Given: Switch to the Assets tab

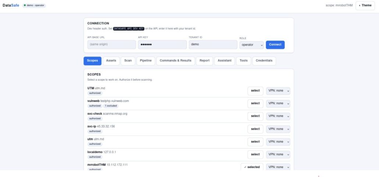Looking at the screenshot, I should tap(111, 61).
